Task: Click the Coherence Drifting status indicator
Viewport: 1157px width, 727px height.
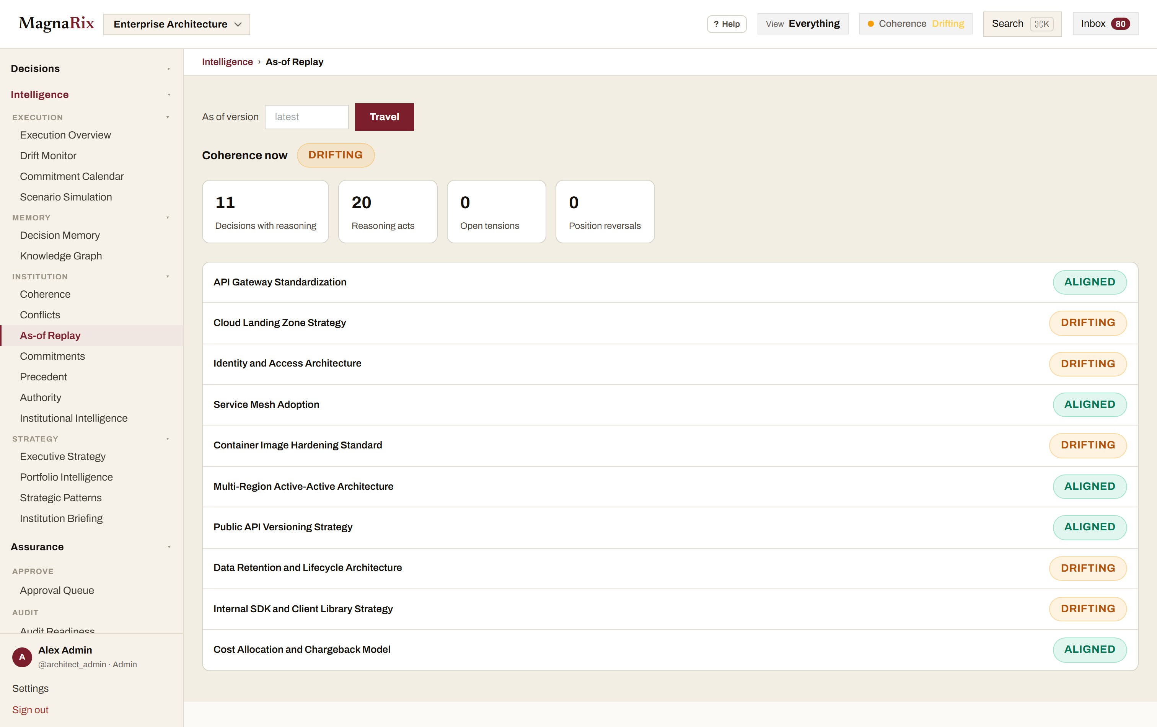Action: pyautogui.click(x=915, y=24)
